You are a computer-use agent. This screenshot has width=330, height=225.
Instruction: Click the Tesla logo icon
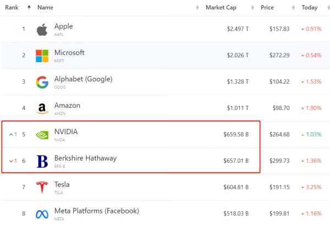point(42,188)
